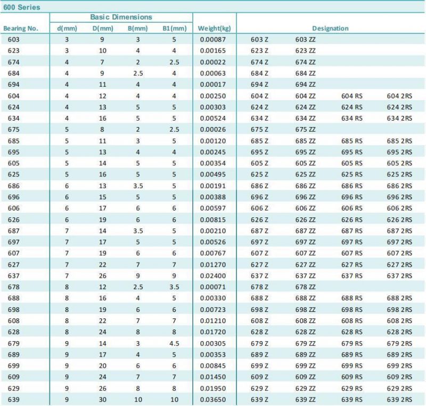Select bearing number 626 cell
Viewport: 426px width, 406px height.
pos(14,219)
